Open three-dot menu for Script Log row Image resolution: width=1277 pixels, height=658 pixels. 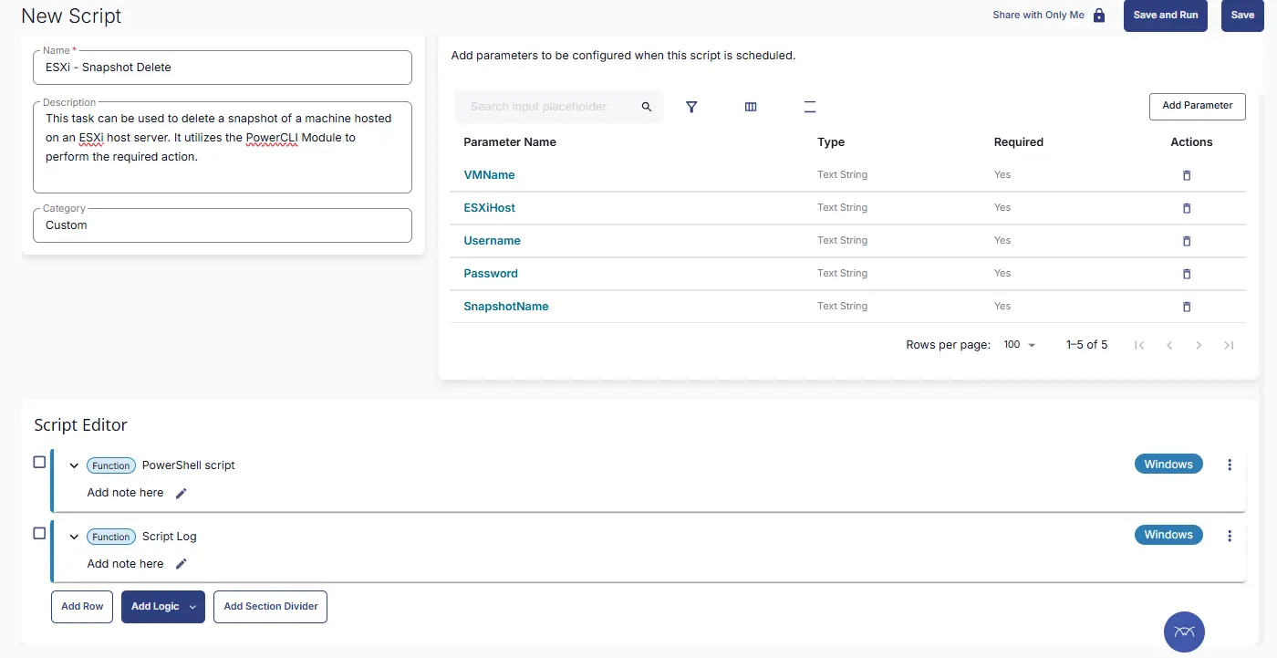(x=1230, y=536)
